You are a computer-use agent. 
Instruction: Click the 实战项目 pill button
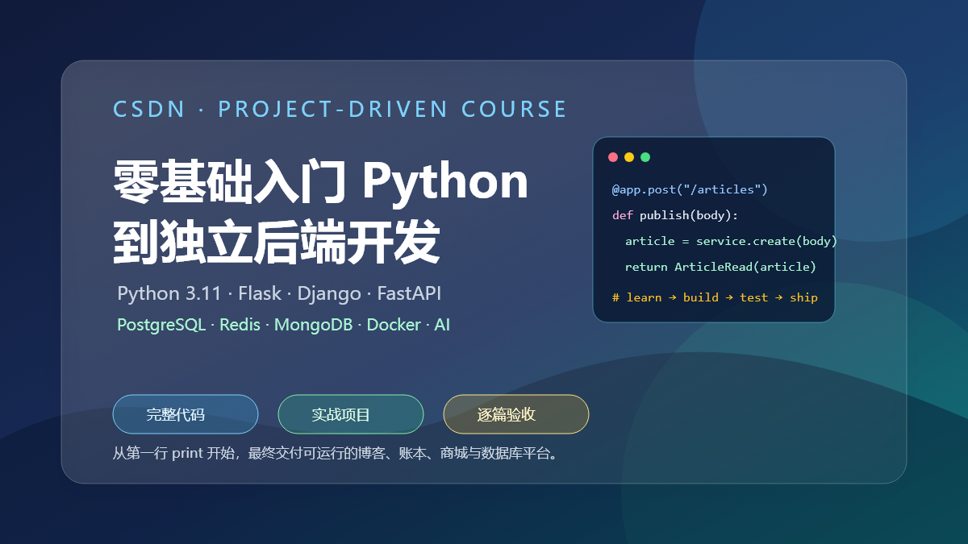point(351,414)
